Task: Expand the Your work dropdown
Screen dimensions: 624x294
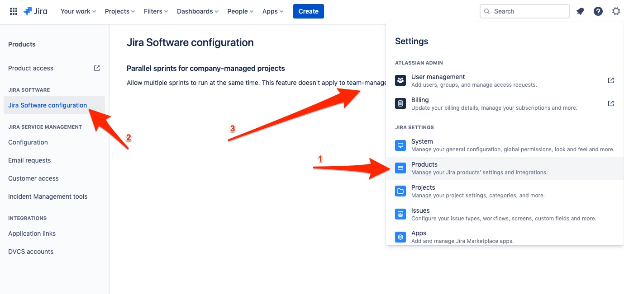Action: coord(78,11)
